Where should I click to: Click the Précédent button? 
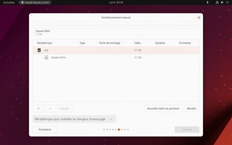tap(45, 130)
